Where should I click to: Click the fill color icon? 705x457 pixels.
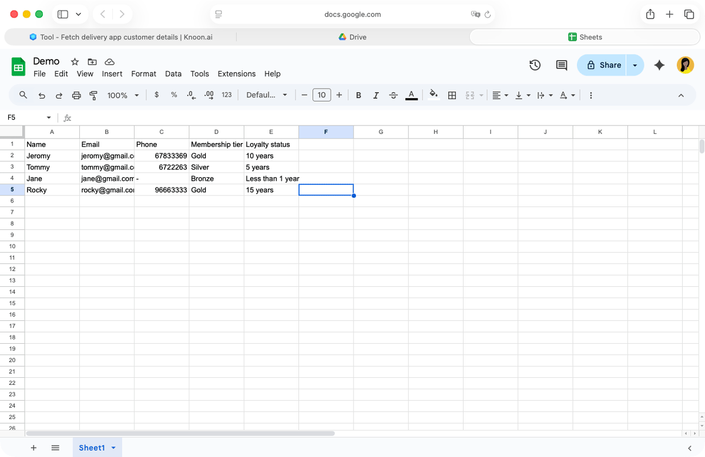[434, 94]
